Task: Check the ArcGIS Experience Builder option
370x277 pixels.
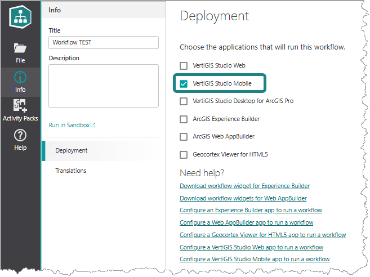Action: [x=184, y=119]
